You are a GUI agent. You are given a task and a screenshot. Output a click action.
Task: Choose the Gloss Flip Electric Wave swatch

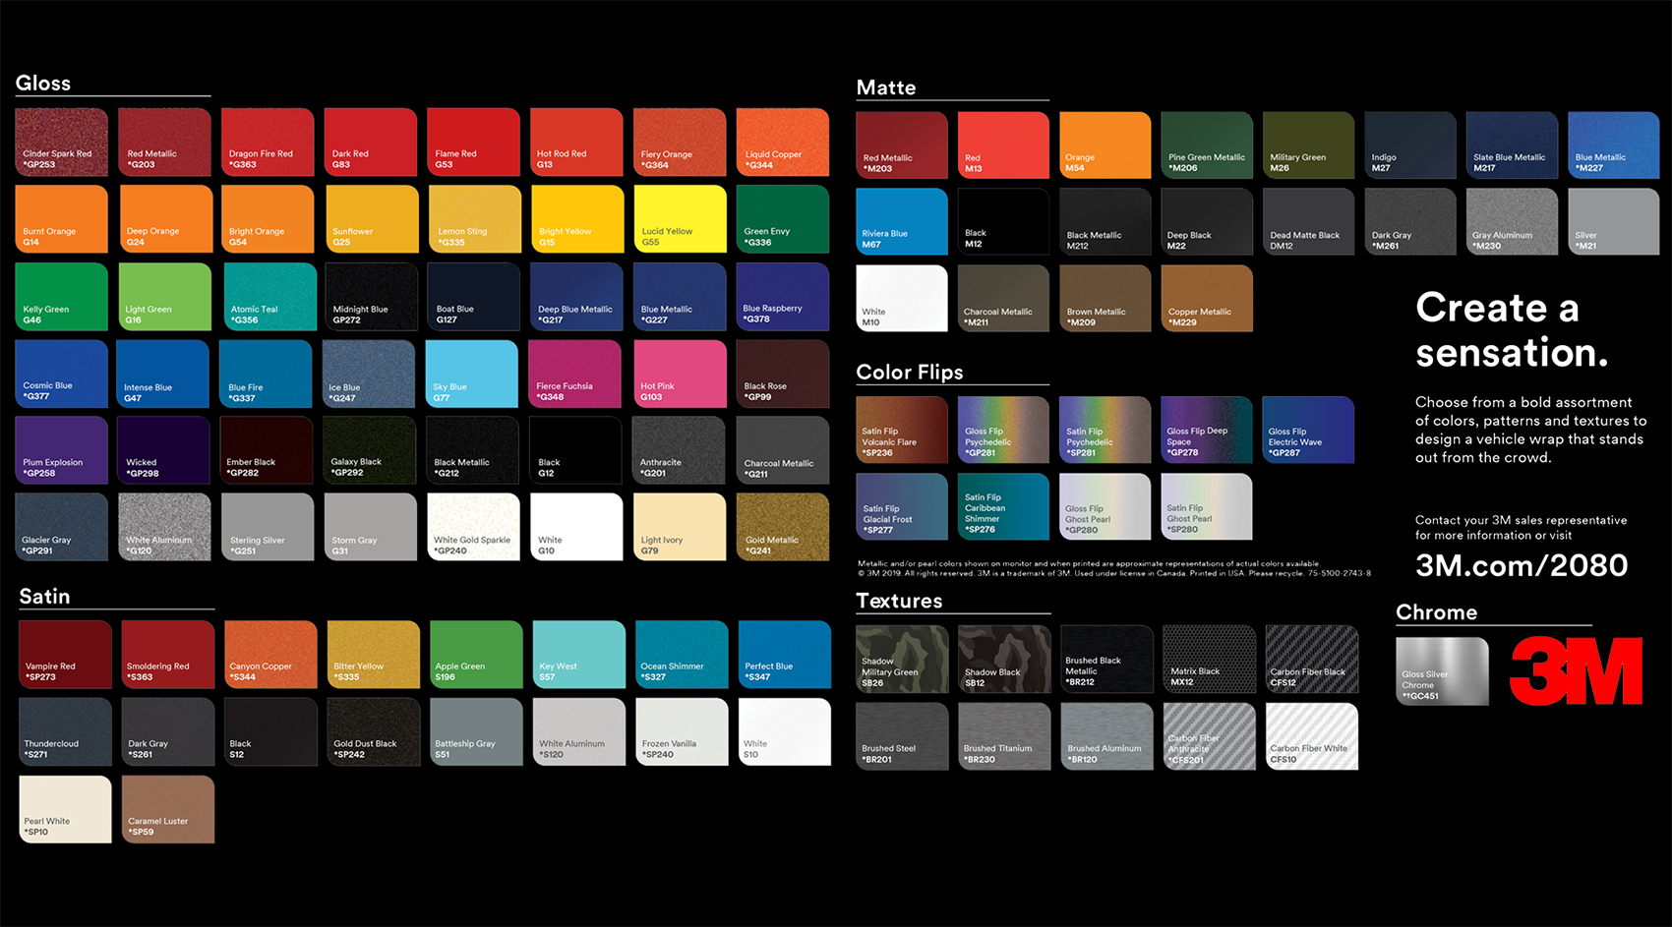[1309, 430]
